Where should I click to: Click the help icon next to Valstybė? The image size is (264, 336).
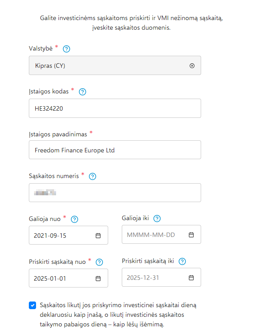pyautogui.click(x=67, y=49)
